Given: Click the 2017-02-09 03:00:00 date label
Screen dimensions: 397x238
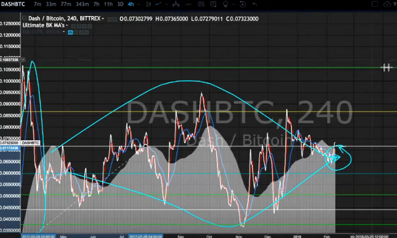Looking at the screenshot, I should (38, 236).
